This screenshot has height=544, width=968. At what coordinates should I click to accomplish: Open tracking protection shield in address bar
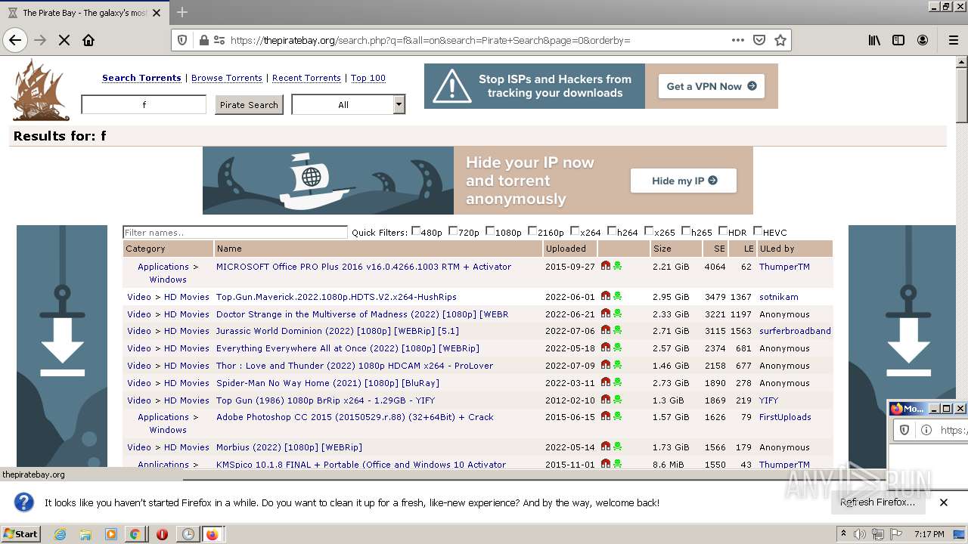coord(182,40)
